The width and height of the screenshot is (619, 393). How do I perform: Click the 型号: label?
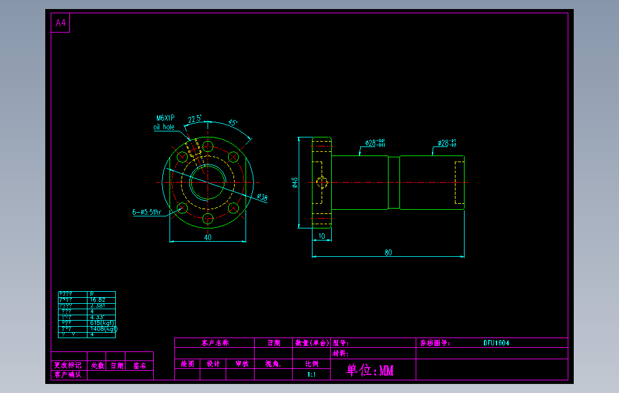pos(341,343)
